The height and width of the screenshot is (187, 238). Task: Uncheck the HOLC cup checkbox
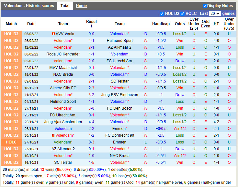(182, 14)
